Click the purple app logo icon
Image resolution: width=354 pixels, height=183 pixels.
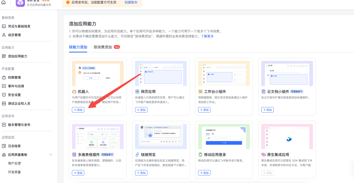click(20, 3)
